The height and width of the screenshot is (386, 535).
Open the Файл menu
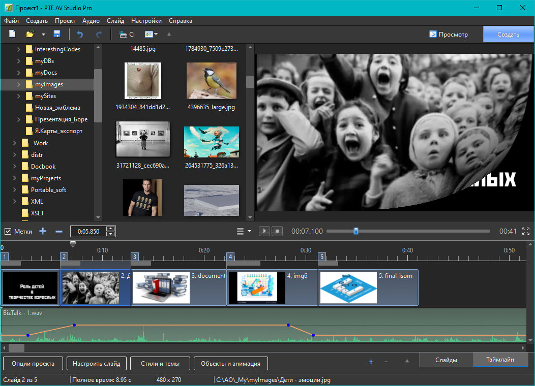11,21
